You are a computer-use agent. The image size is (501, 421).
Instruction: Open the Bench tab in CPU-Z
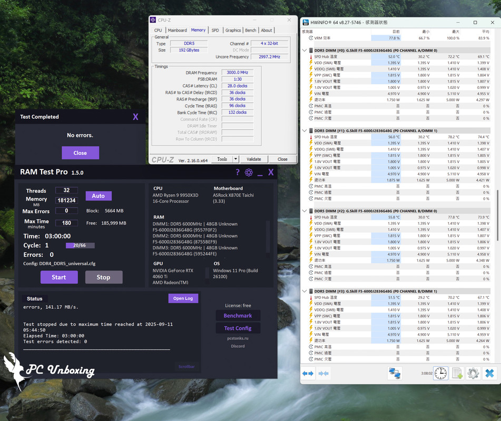point(251,31)
